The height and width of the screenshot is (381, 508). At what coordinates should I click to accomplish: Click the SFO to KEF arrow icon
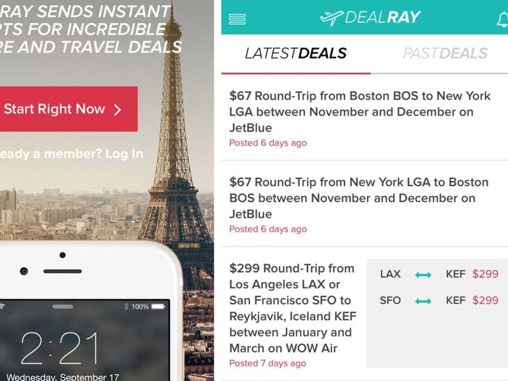(x=423, y=301)
